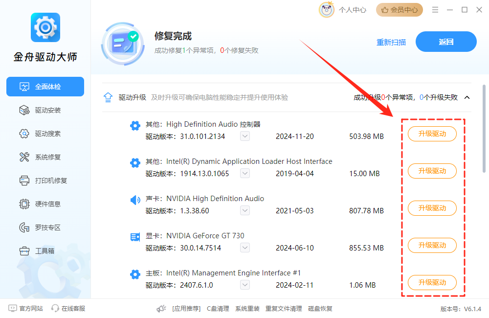Collapse the 驱动升级 section chevron

click(x=467, y=98)
